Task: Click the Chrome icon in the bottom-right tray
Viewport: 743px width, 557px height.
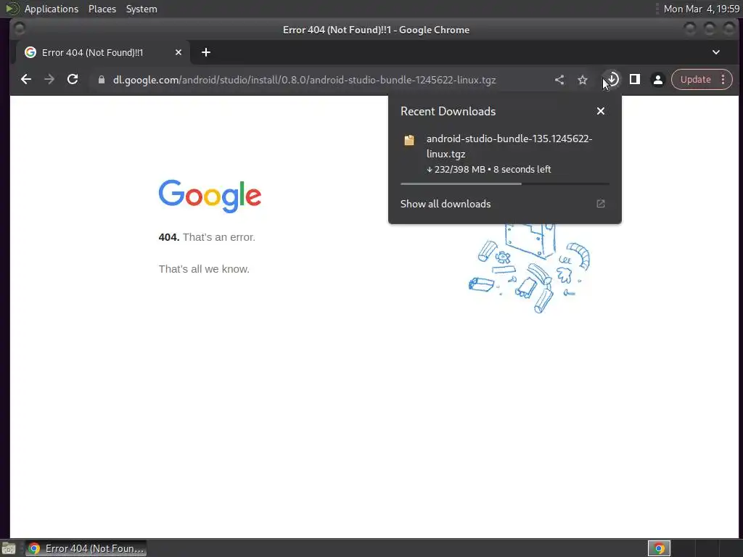Action: click(659, 548)
